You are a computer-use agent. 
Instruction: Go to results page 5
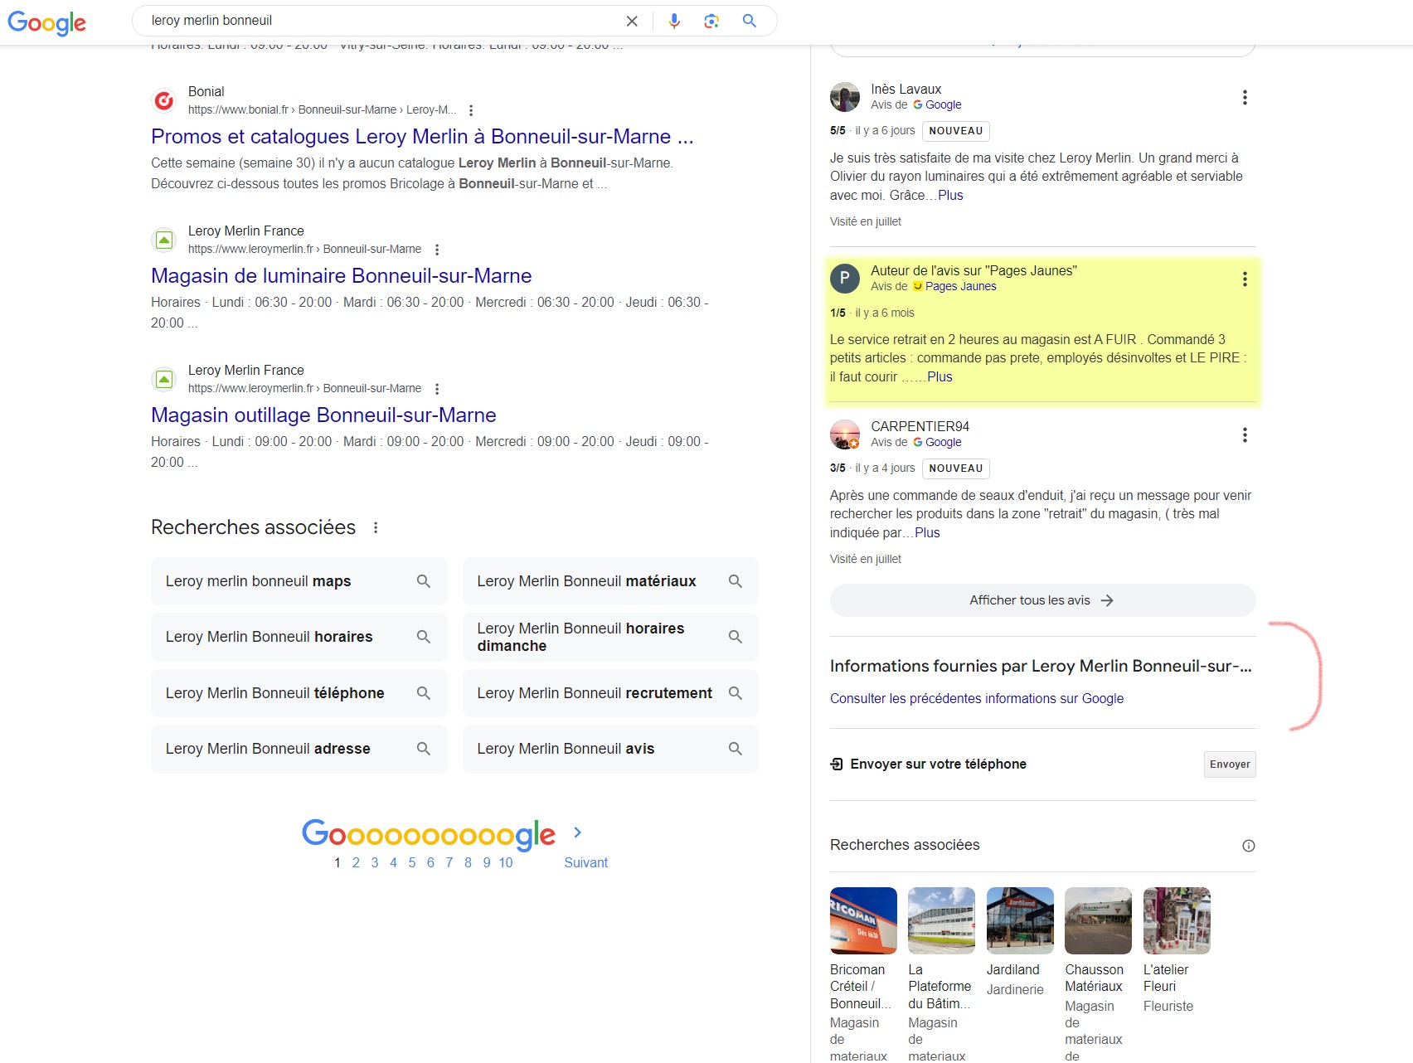[412, 862]
